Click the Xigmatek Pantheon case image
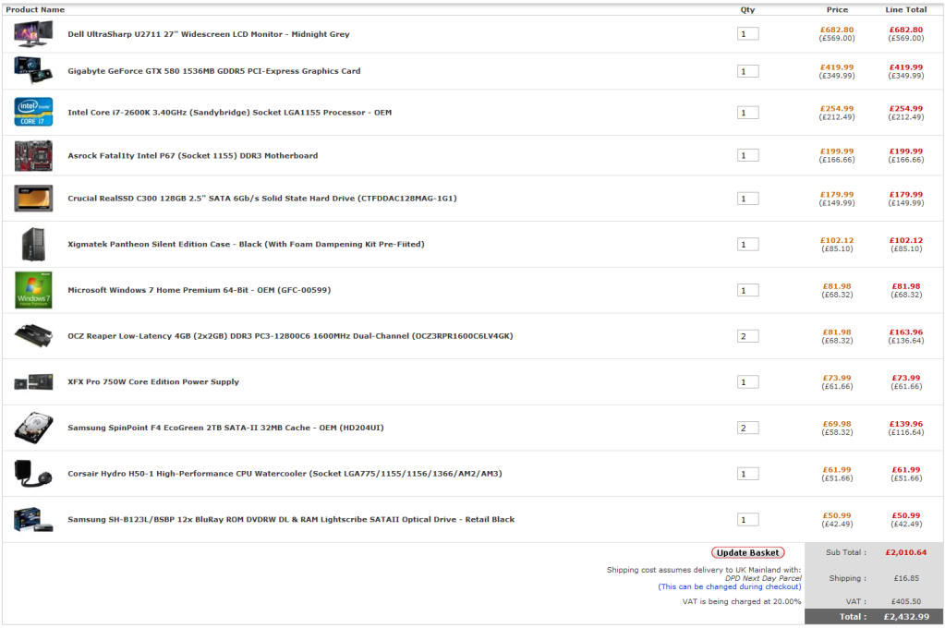This screenshot has width=945, height=628. point(33,244)
